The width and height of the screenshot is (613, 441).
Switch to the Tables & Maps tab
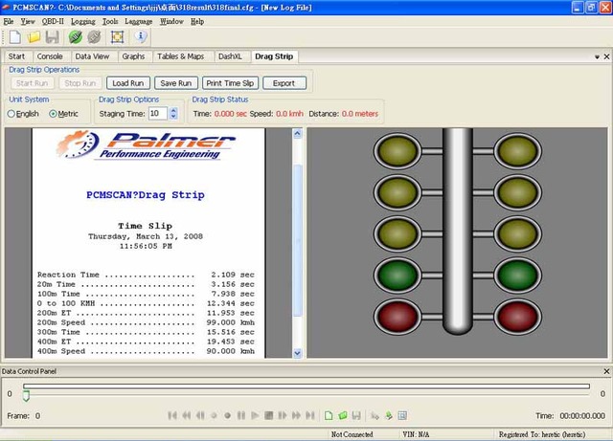click(x=181, y=56)
